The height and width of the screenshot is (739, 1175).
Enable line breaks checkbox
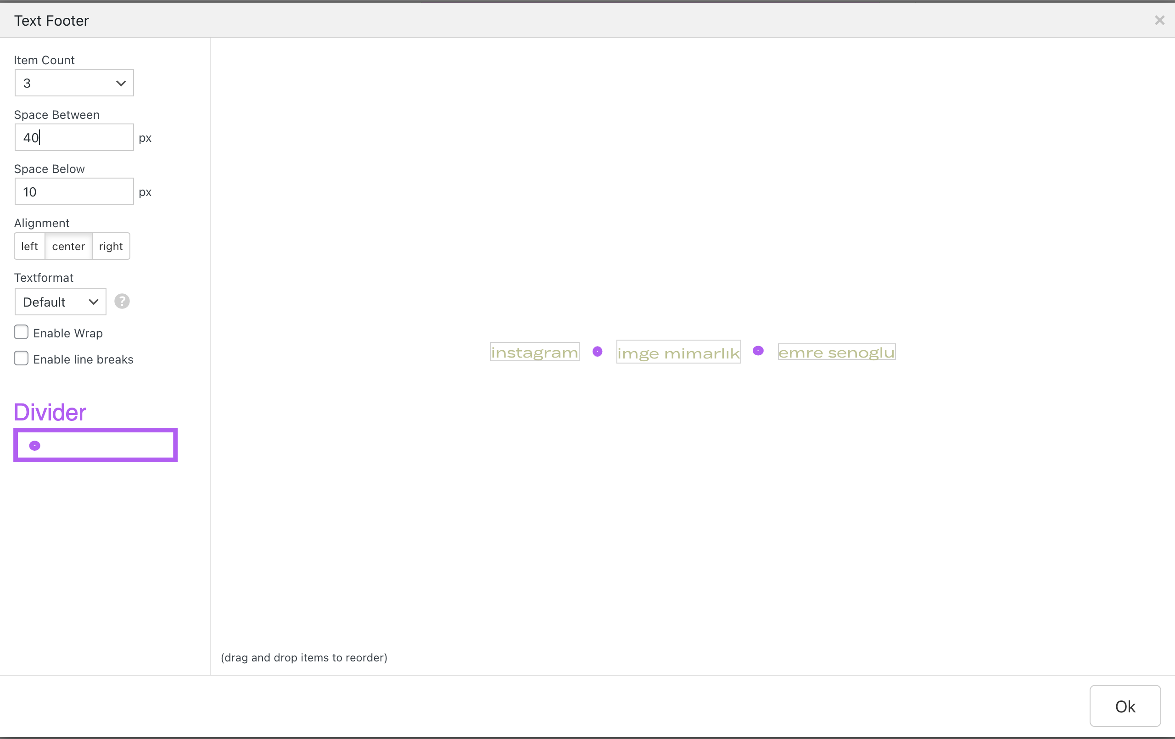[x=21, y=359]
